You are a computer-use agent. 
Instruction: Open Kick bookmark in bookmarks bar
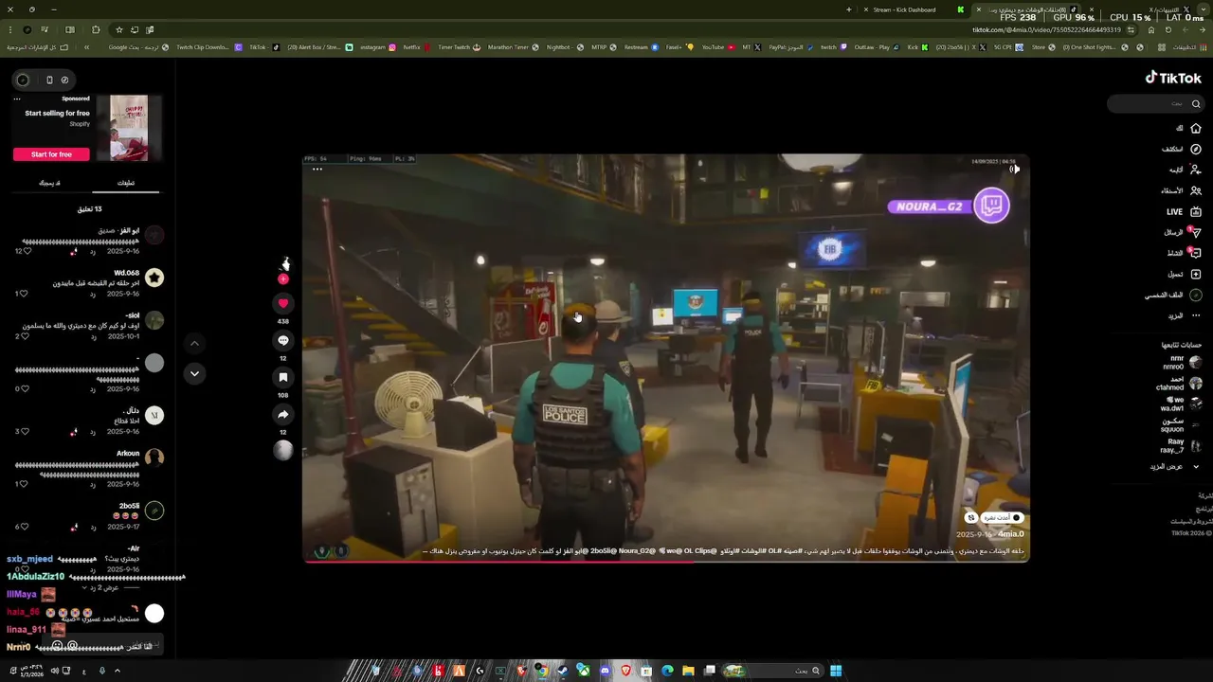point(918,46)
